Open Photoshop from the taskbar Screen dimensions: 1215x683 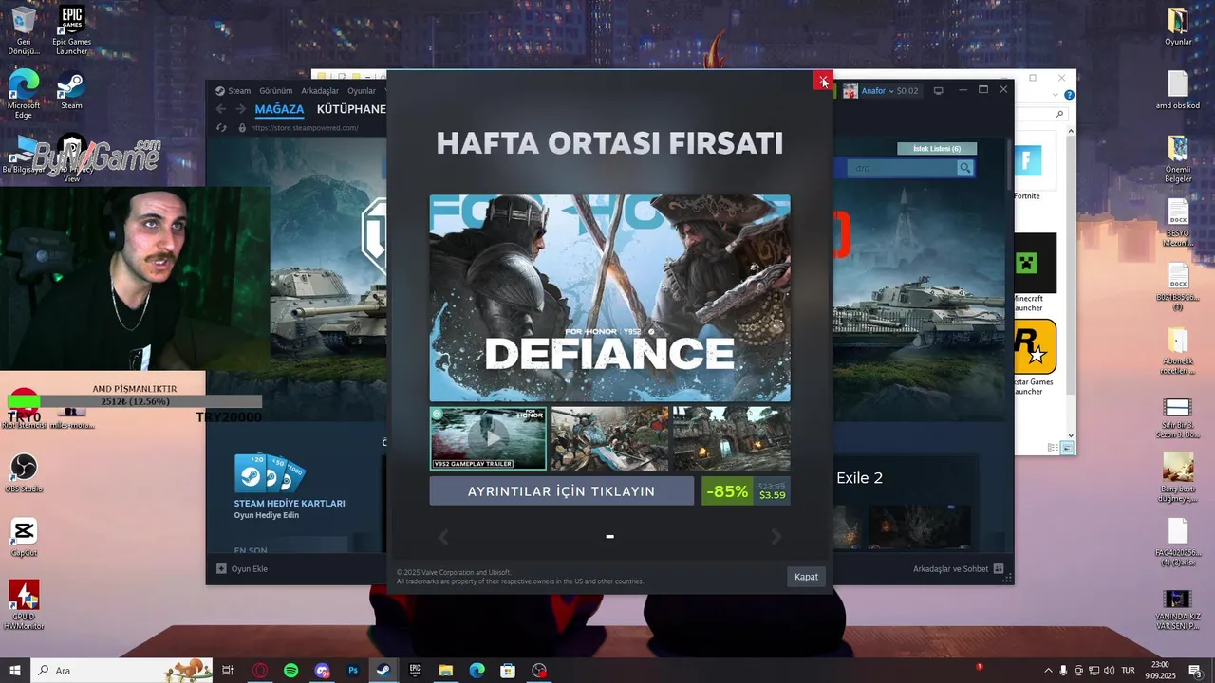[x=353, y=671]
